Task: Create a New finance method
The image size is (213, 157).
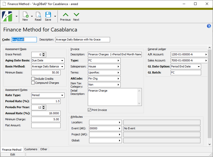Action: coord(25,16)
